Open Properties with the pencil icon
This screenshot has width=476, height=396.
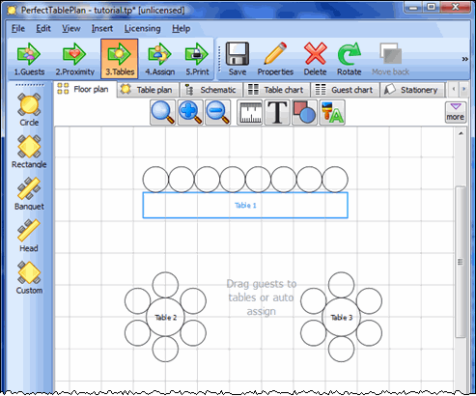275,60
